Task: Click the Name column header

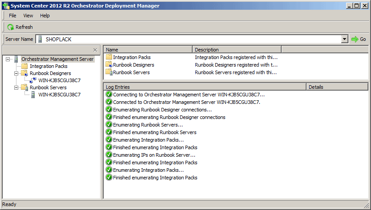Action: coord(148,50)
